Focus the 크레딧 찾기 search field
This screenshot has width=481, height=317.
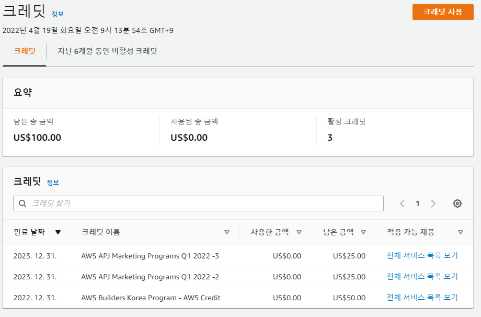tap(198, 203)
